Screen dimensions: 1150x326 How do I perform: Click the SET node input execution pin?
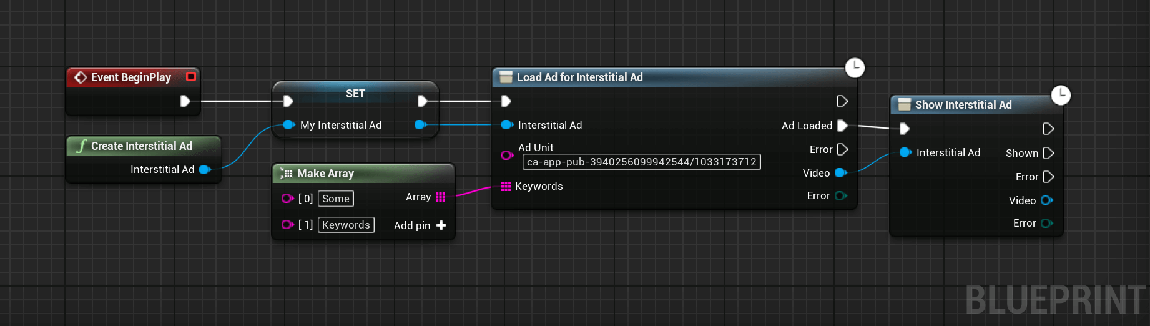click(288, 101)
